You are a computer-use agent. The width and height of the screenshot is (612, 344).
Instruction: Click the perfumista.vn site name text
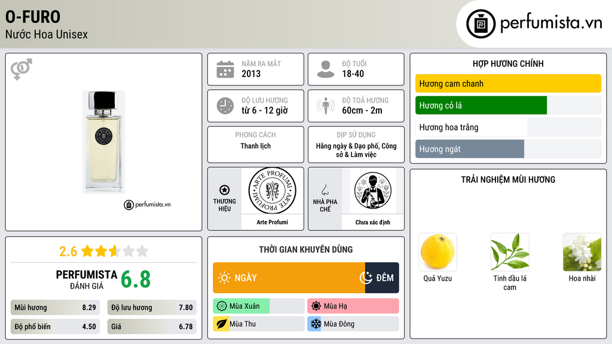[551, 23]
